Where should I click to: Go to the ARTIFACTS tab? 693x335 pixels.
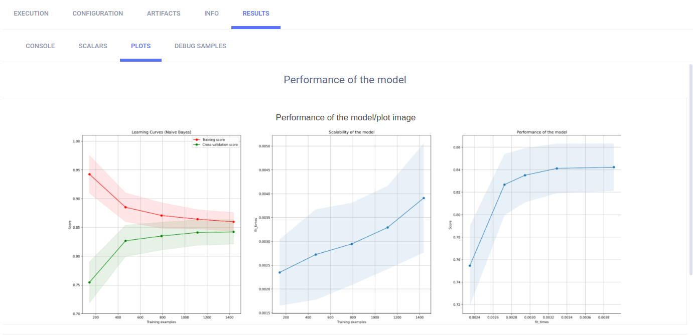point(164,14)
